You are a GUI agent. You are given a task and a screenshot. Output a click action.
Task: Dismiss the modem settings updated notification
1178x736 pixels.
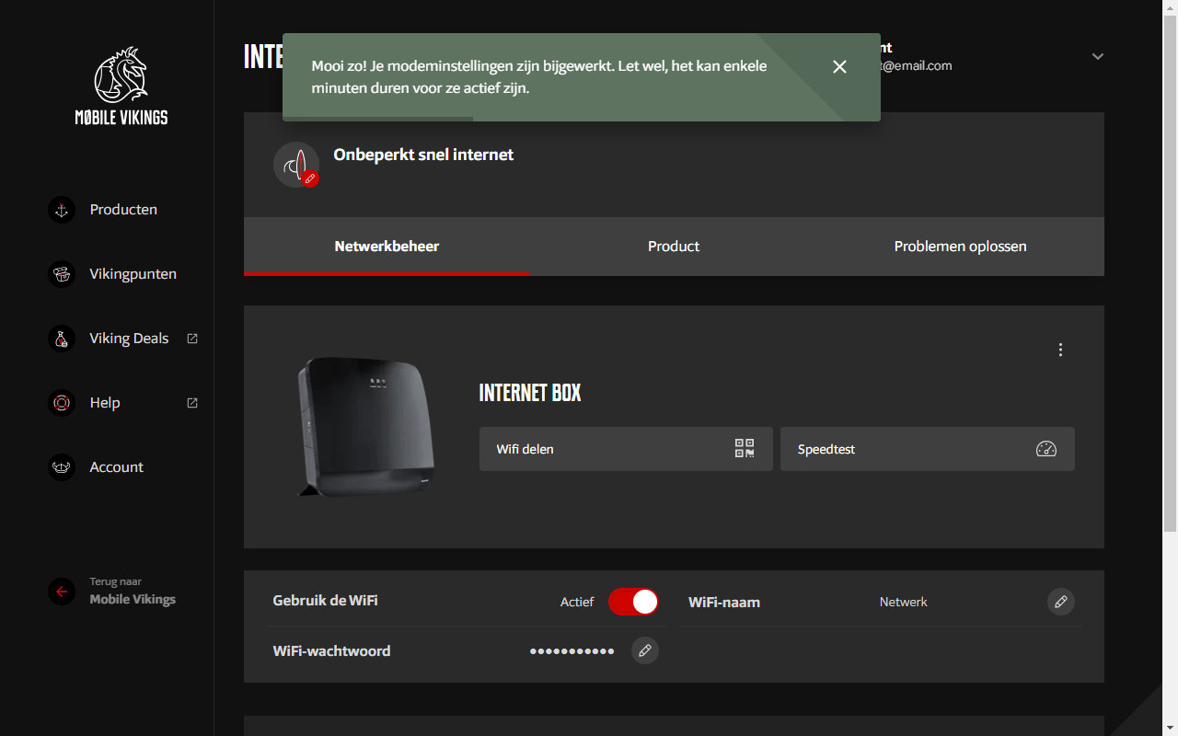[x=839, y=66]
